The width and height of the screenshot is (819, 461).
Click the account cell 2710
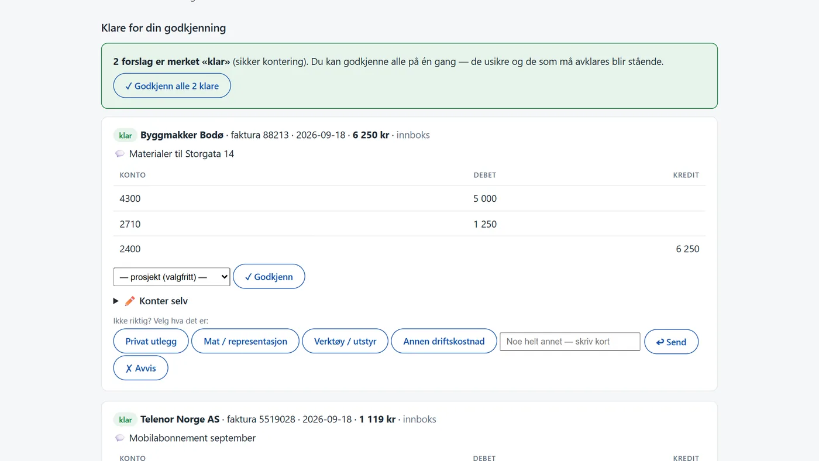[x=130, y=224]
